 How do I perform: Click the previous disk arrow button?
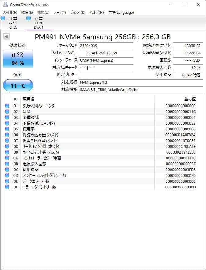coord(6,37)
